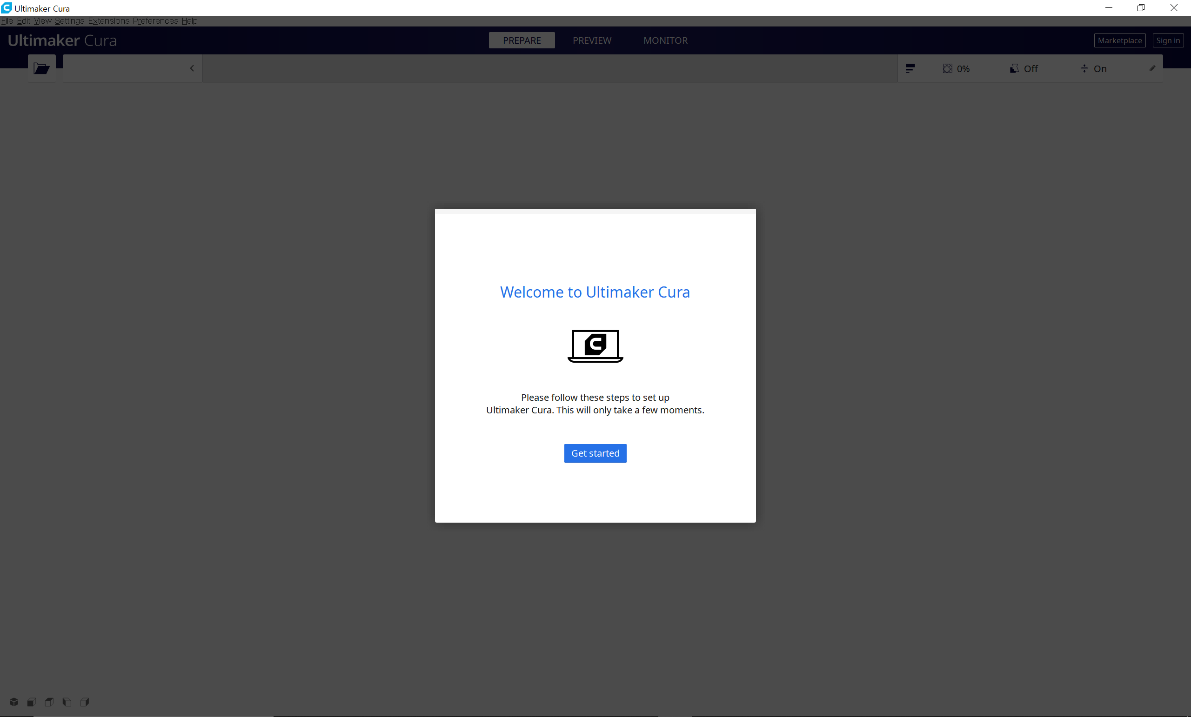Select the 3D view cube icon
The image size is (1191, 717).
coord(14,702)
